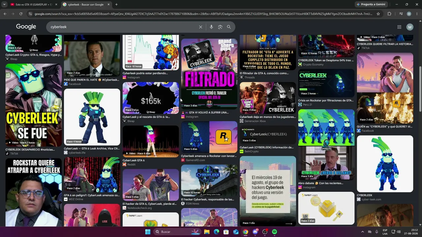Open a new browser tab
Viewport: 422px width, 237px height.
click(116, 5)
